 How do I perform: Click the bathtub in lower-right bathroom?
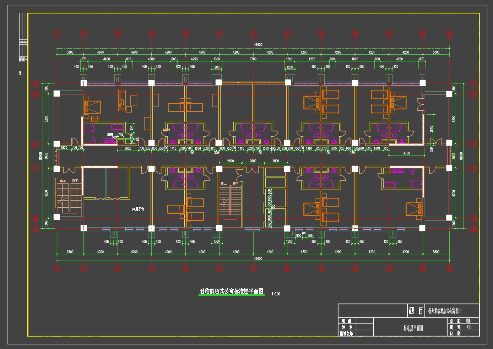point(389,185)
